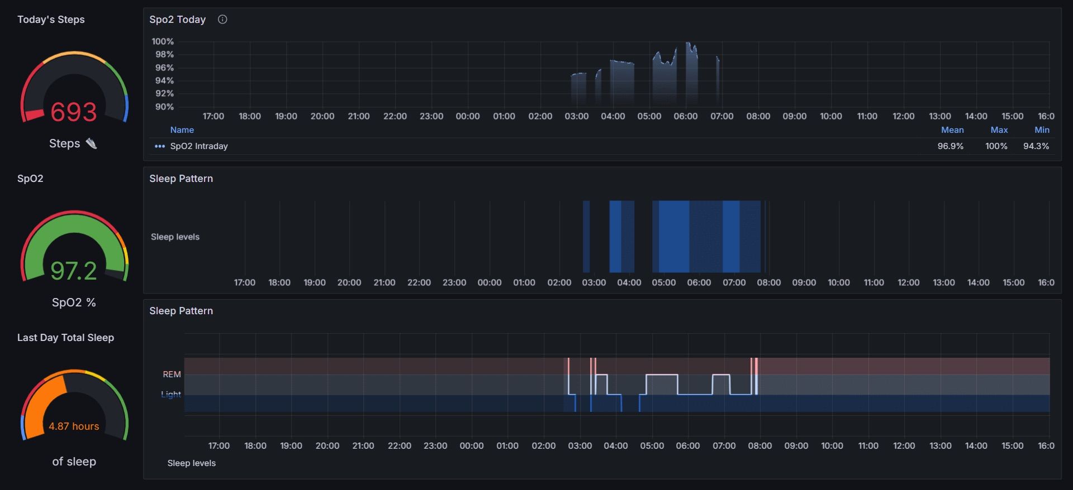Click the 693 steps gauge value
Image resolution: width=1073 pixels, height=490 pixels.
[74, 112]
